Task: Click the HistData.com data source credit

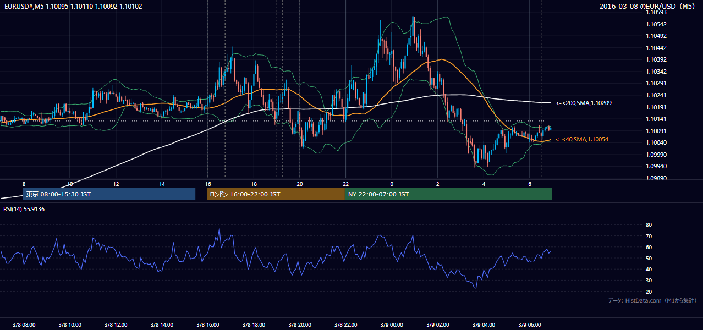Action: (653, 300)
